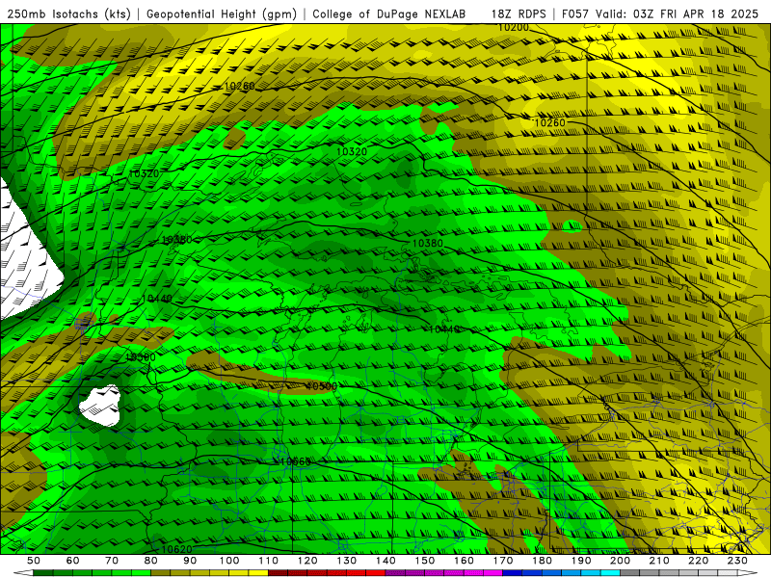Click the bright red colorbar segment ending at 140

point(376,573)
